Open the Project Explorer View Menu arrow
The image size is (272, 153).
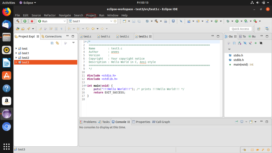(x=73, y=43)
